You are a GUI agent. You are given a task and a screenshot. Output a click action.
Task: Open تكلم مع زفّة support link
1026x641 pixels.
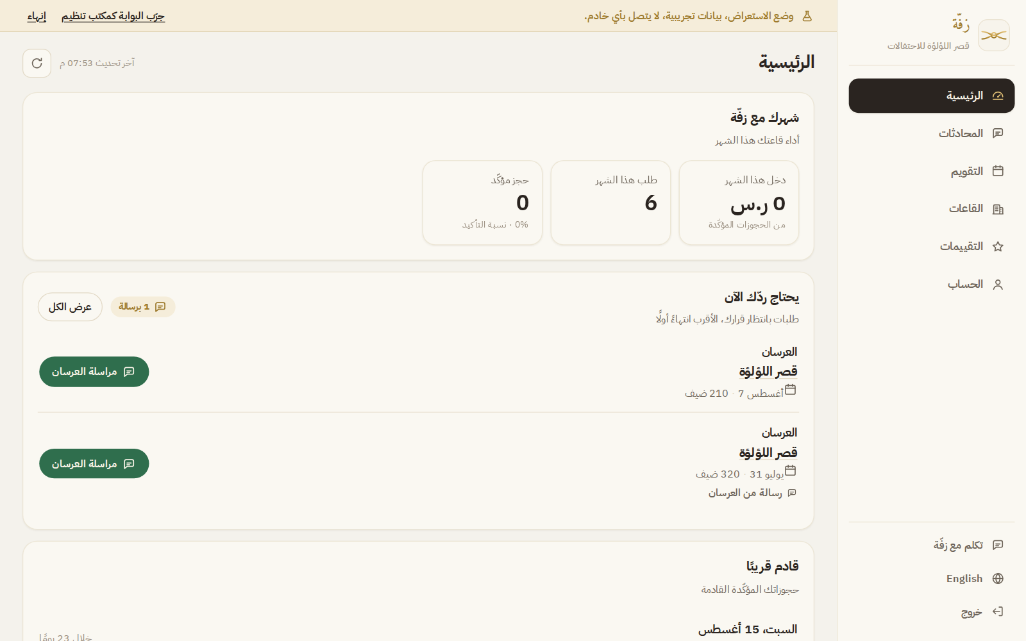click(x=931, y=545)
